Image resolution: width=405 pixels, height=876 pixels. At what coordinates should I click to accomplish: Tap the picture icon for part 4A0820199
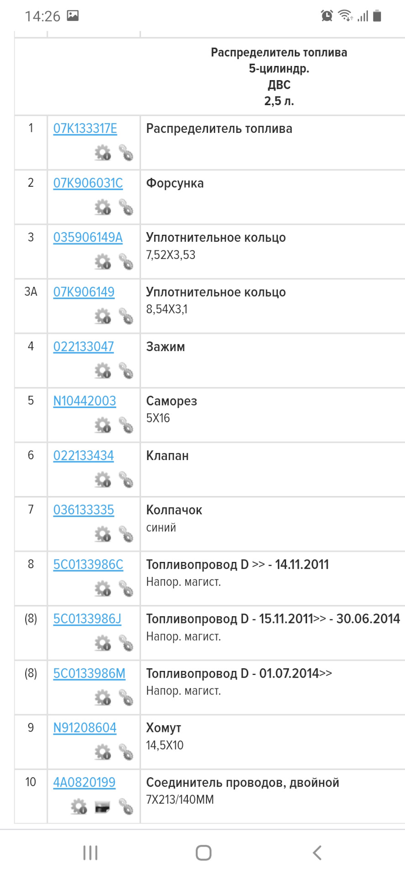pyautogui.click(x=103, y=807)
